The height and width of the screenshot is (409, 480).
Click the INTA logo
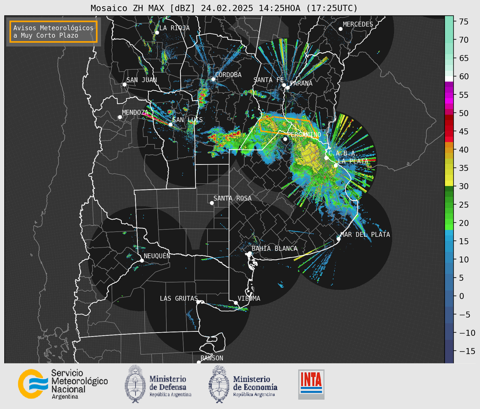[311, 384]
